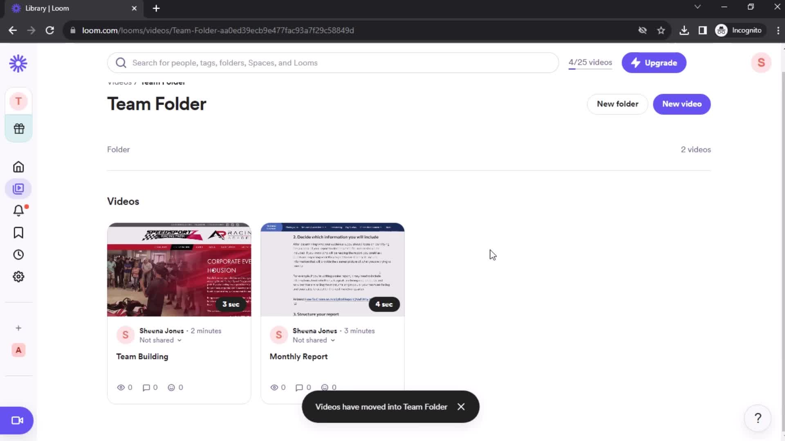The image size is (785, 441).
Task: Close the moved-to-folder notification
Action: (462, 407)
